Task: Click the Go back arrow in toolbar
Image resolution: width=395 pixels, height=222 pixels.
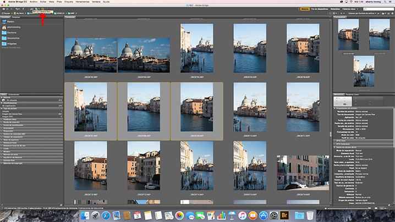Action: click(x=3, y=9)
